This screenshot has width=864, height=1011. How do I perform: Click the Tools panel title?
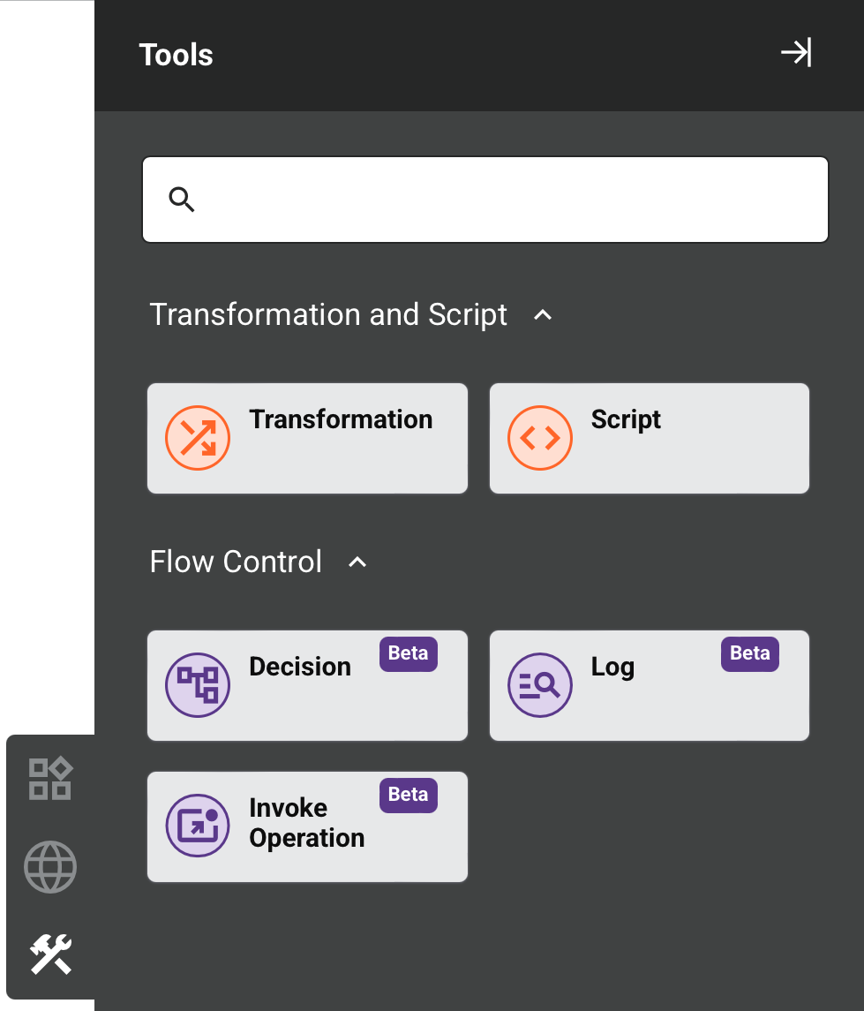pyautogui.click(x=176, y=54)
